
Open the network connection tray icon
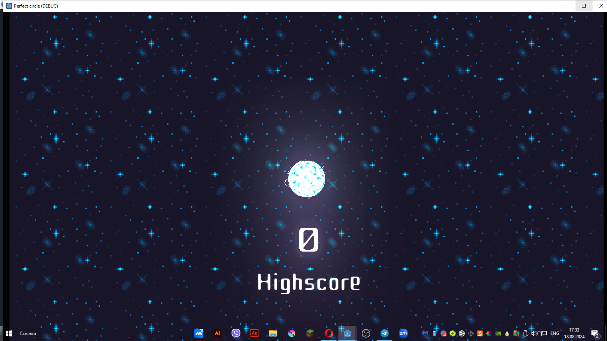[544, 333]
